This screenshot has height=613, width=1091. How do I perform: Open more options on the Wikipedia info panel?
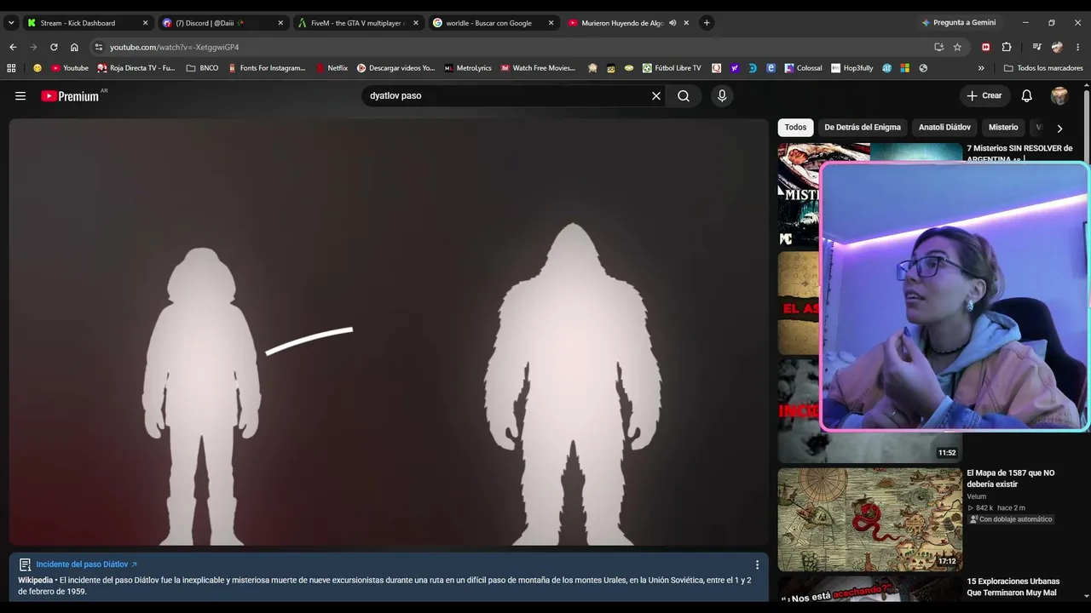(757, 564)
